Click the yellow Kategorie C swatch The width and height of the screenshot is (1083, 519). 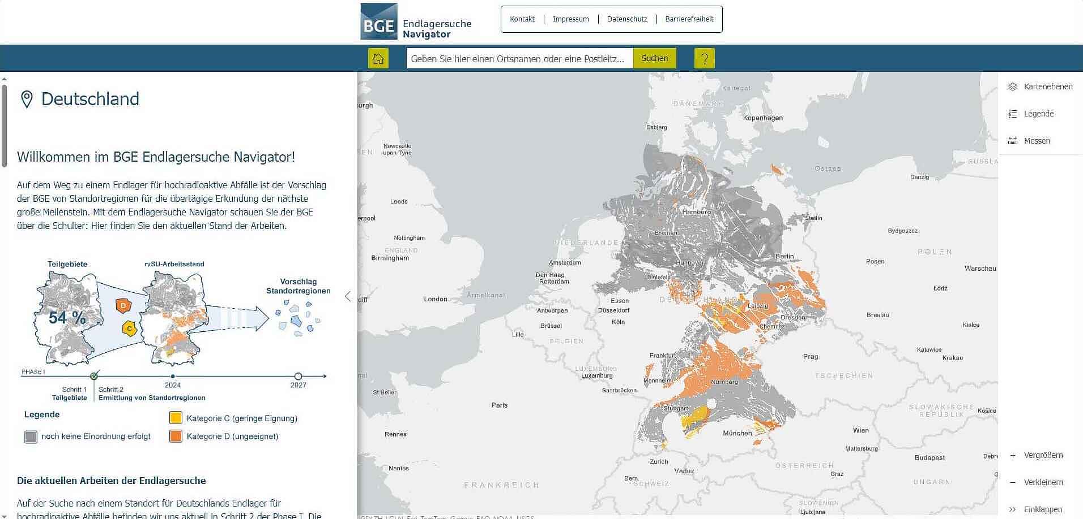176,418
